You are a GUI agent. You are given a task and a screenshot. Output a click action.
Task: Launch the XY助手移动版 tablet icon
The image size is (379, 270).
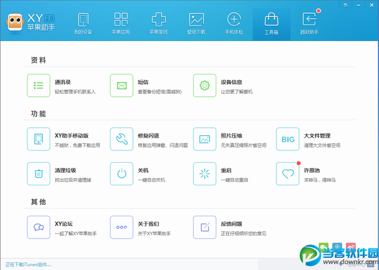tap(38, 139)
